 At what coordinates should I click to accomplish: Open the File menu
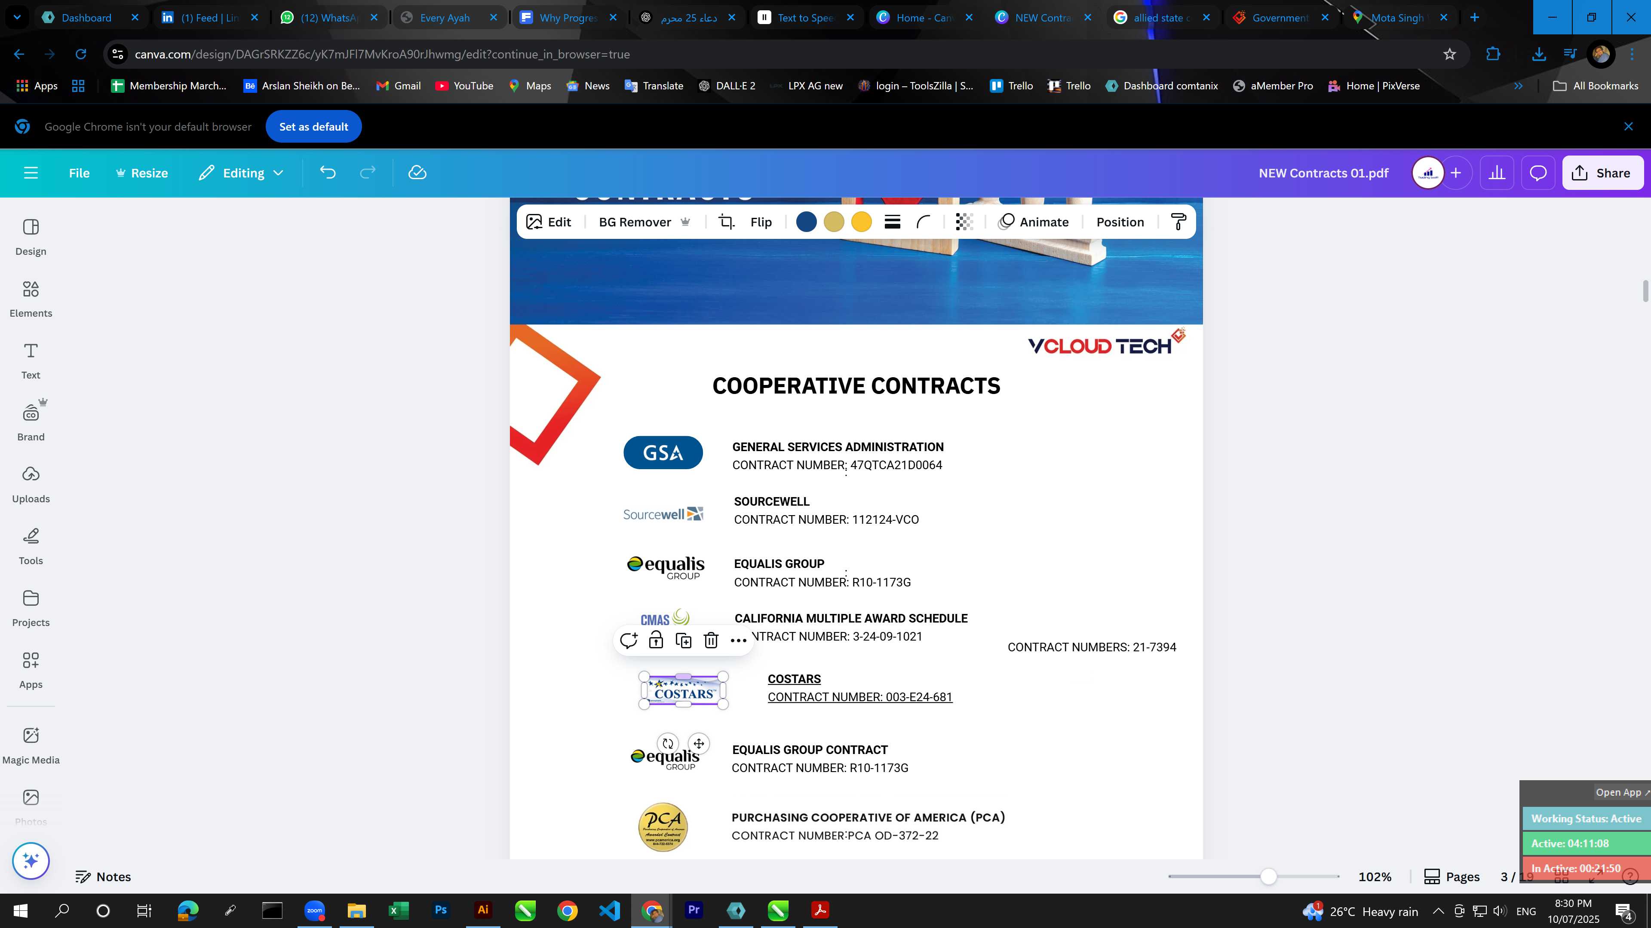(80, 173)
